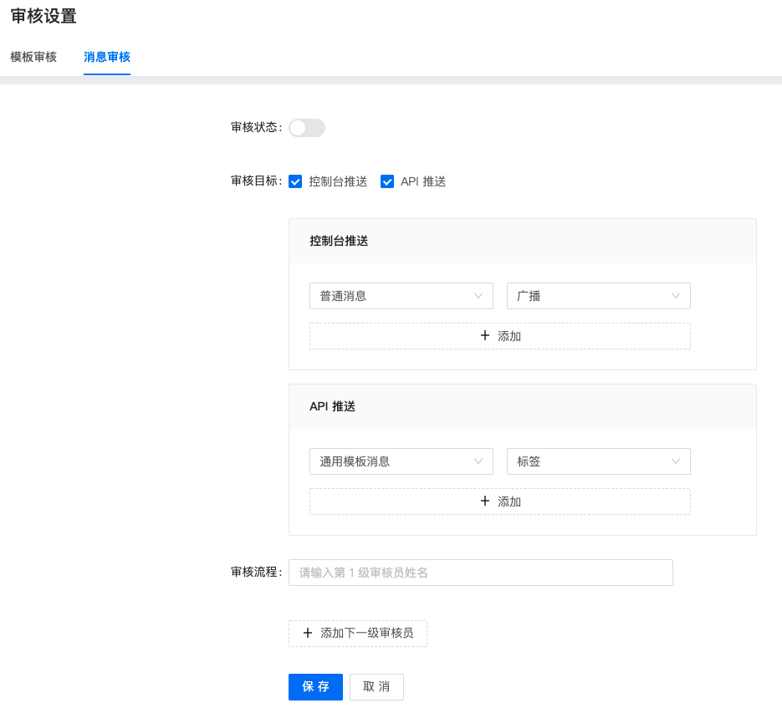Select the 消息审核 tab
This screenshot has height=708, width=782.
[107, 57]
